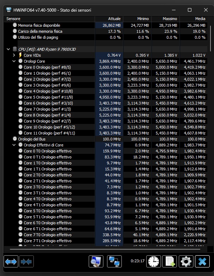Click the 4,998.1 MHz average for Core 7
Viewport: 214px width, 276px height.
coord(195,109)
